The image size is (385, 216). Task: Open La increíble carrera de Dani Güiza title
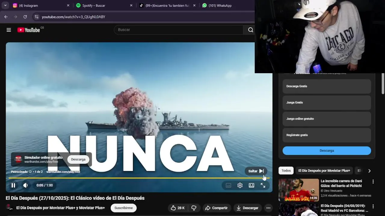click(x=341, y=183)
